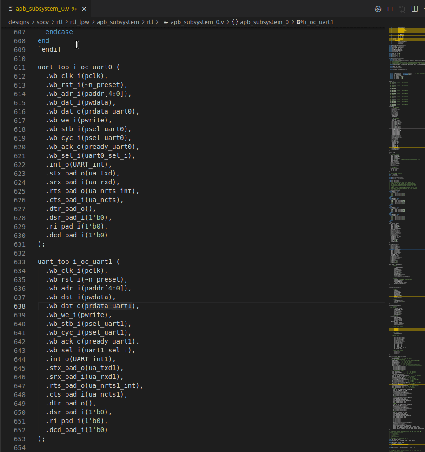
Task: Click the compare changes icon in the title bar
Action: 402,8
